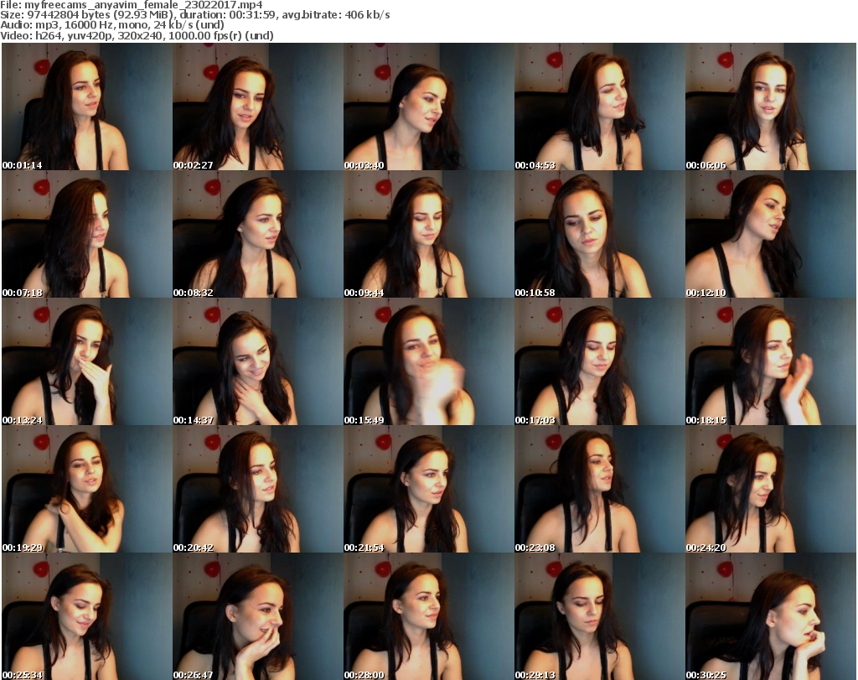The width and height of the screenshot is (858, 680).
Task: Pick the 00:14:37 frame
Action: [258, 362]
